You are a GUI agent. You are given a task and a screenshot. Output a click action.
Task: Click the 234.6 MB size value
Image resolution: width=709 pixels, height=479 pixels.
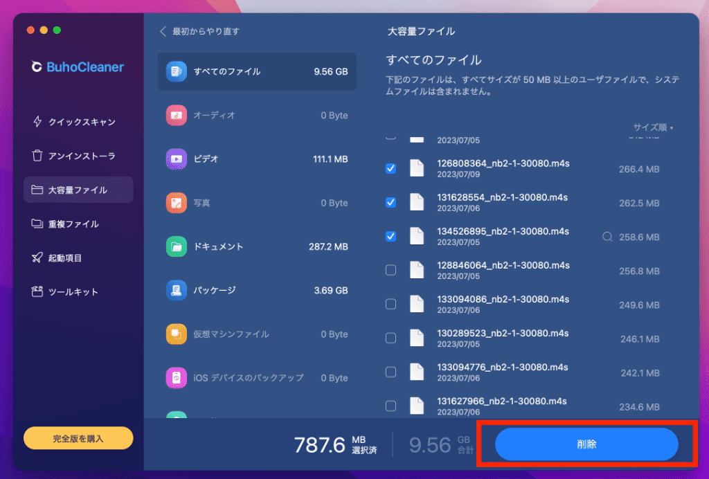(639, 407)
